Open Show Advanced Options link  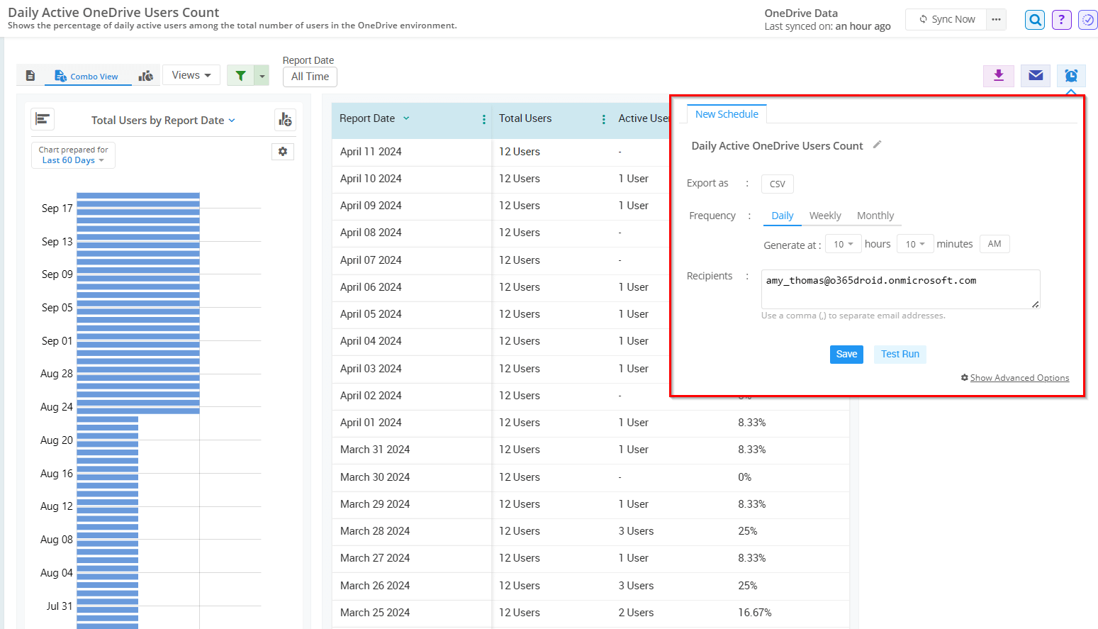pos(1019,377)
